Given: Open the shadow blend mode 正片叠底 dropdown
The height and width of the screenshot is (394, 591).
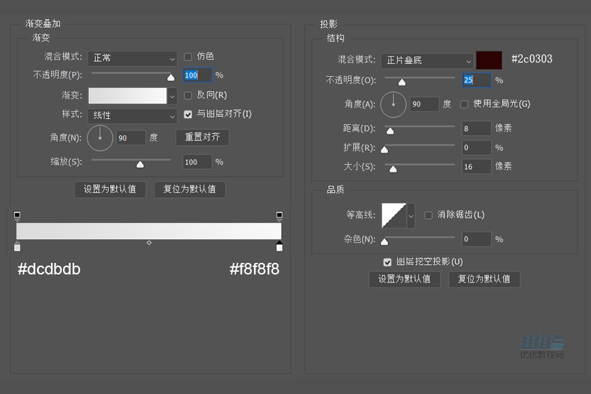Looking at the screenshot, I should click(x=427, y=60).
